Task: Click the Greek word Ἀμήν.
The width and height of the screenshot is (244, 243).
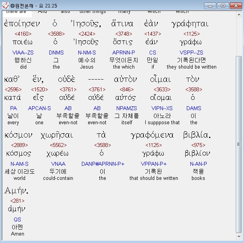Action: 16,190
